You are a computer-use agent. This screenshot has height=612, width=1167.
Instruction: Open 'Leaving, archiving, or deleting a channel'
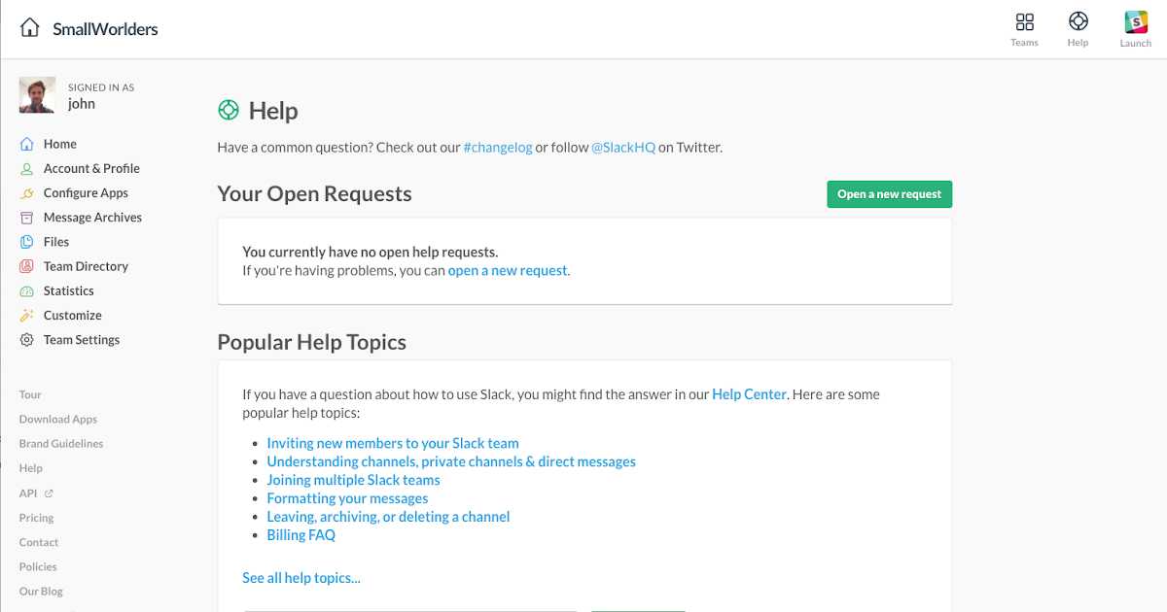click(x=388, y=517)
